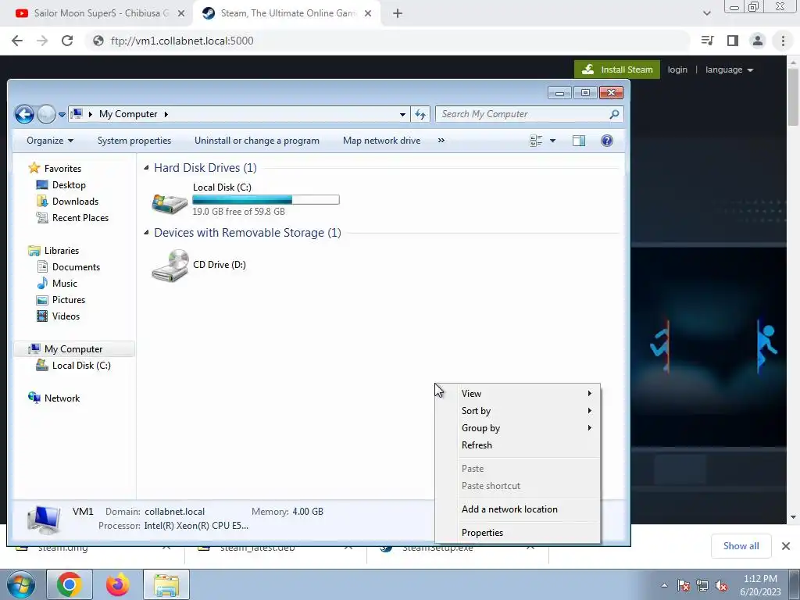Toggle the preview pane
Screen dimensions: 800x600
tap(579, 141)
